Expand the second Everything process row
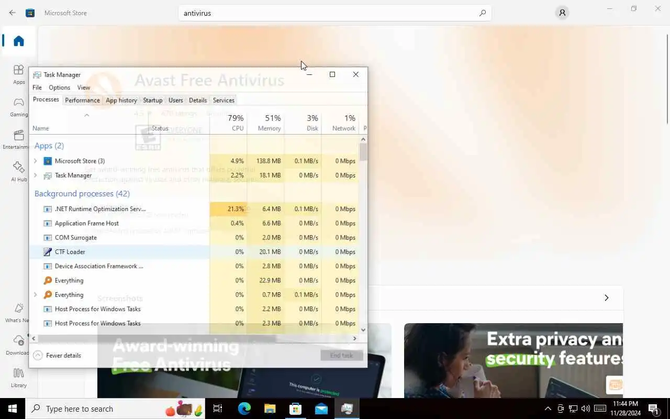Viewport: 670px width, 419px height. [x=35, y=295]
